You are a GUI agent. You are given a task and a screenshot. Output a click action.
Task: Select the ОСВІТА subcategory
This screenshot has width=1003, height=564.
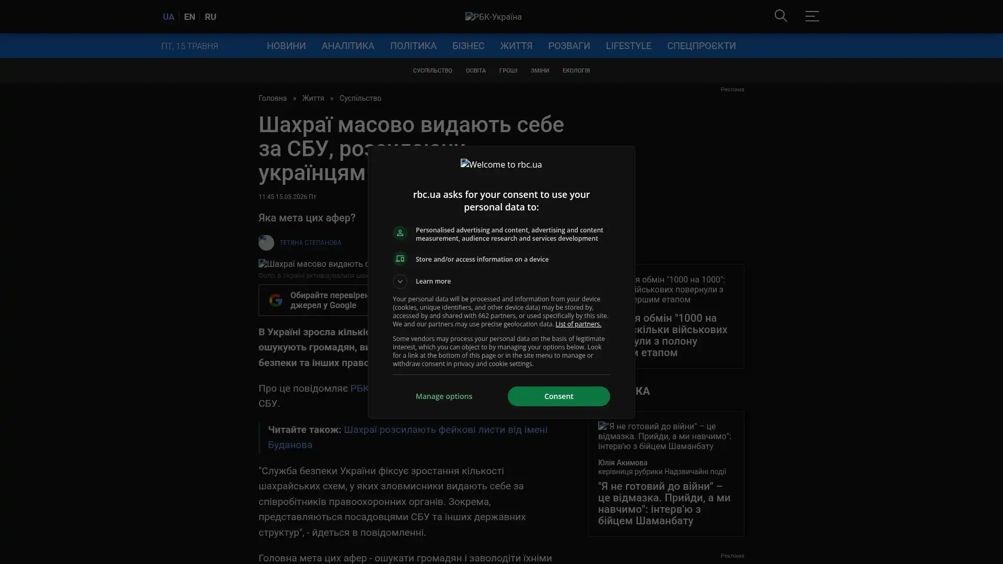coord(475,70)
